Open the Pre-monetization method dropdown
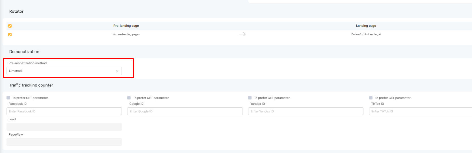The height and width of the screenshot is (153, 472). [61, 71]
